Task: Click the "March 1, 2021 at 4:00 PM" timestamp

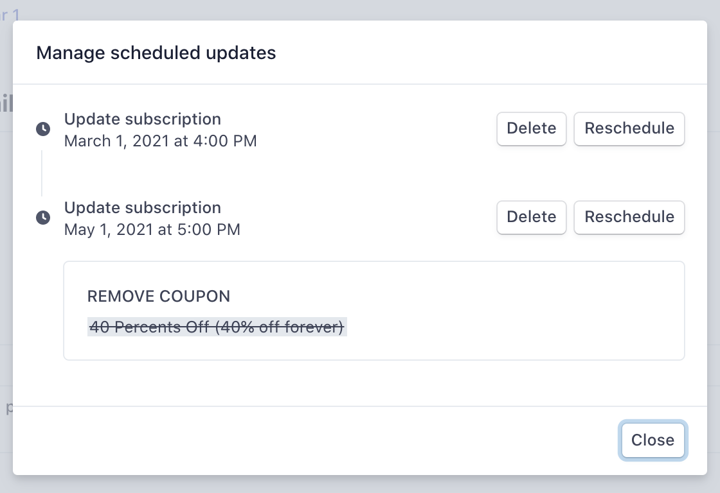Action: [x=160, y=141]
